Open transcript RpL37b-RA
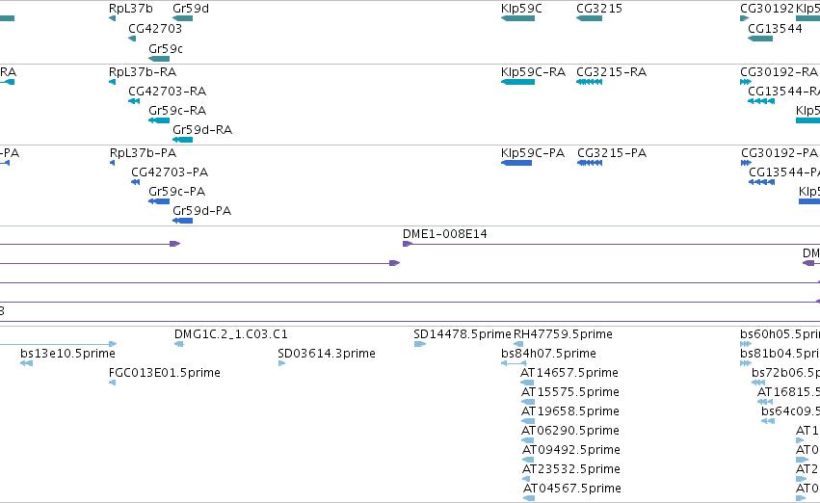820x503 pixels. tap(143, 72)
